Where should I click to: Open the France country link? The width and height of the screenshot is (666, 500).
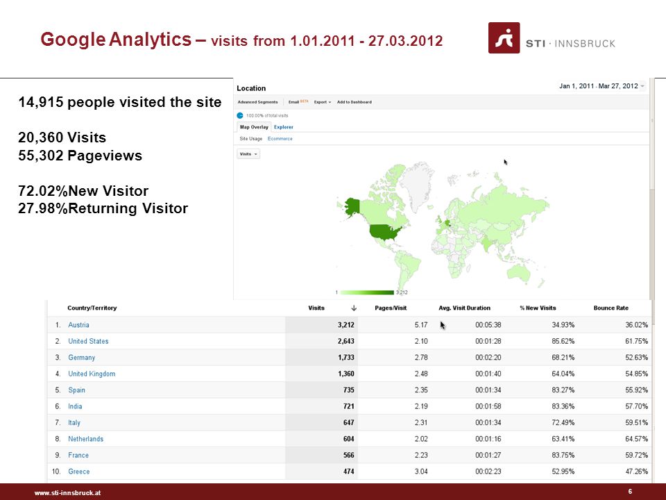pyautogui.click(x=78, y=455)
